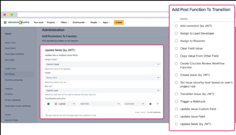
Task: Expand the Apps menu
Action: pos(107,23)
